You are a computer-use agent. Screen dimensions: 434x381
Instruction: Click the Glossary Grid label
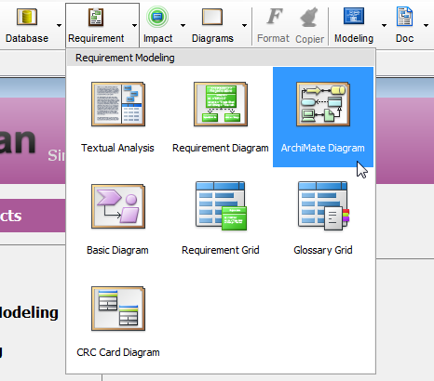(323, 250)
